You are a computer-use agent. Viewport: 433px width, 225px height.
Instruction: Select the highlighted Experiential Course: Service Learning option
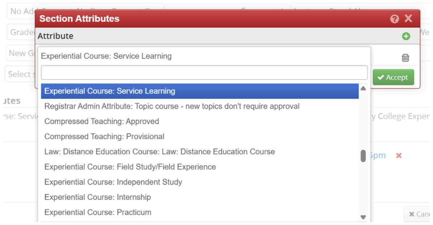point(110,91)
